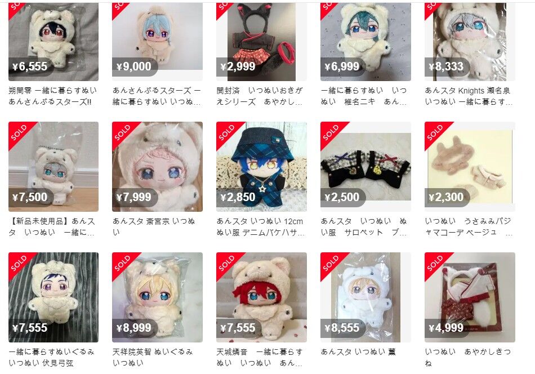Select the ¥2,500 salopette doll clothes image
This screenshot has height=374, width=535.
coord(365,167)
